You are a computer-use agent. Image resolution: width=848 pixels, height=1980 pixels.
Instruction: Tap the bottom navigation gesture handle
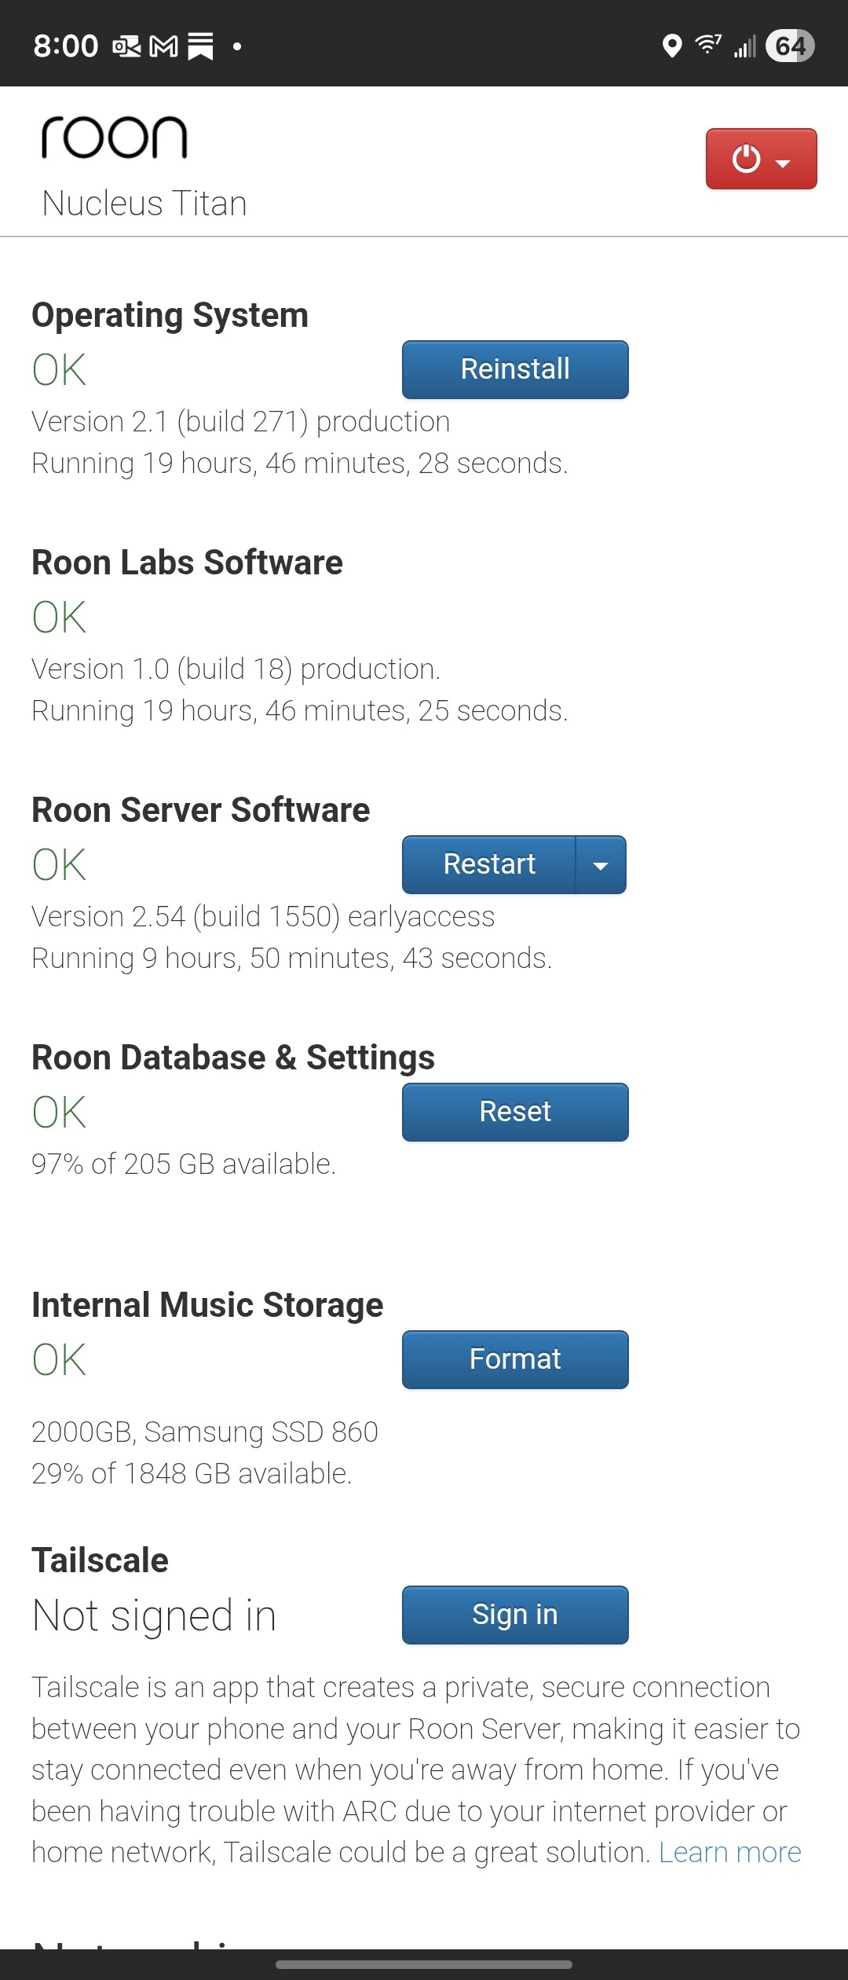pyautogui.click(x=424, y=1964)
